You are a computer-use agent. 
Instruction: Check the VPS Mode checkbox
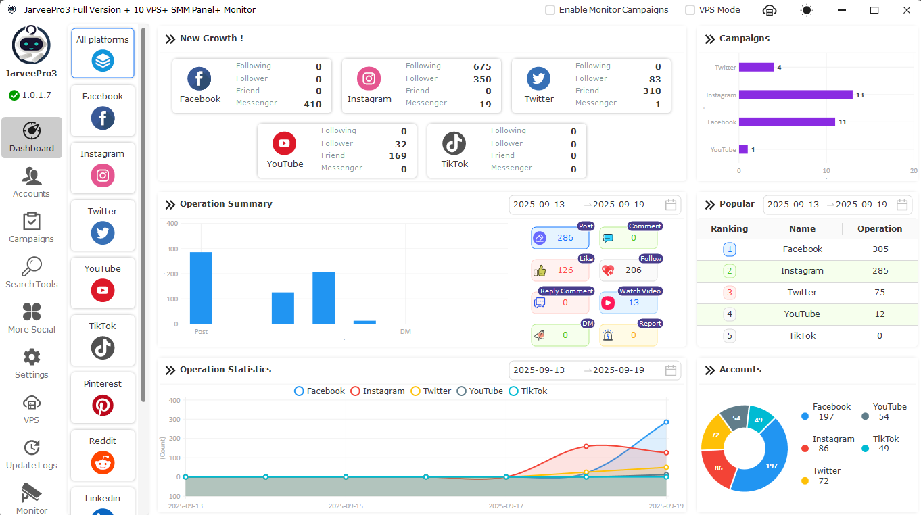click(690, 10)
